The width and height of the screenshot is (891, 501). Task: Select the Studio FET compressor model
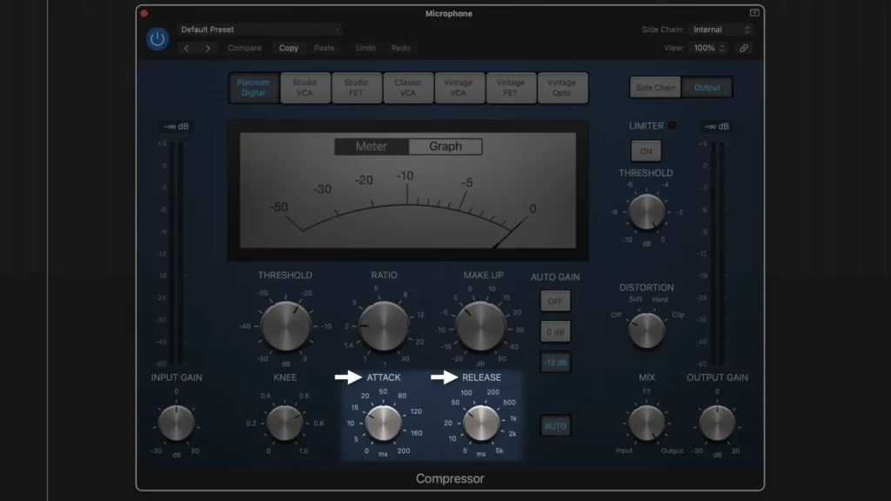tap(356, 88)
